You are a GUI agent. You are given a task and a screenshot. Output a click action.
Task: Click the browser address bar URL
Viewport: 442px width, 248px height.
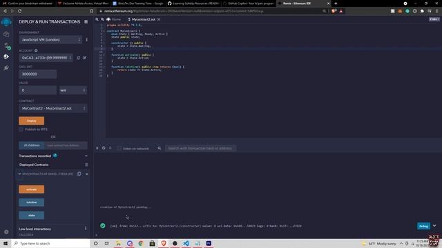tap(183, 11)
